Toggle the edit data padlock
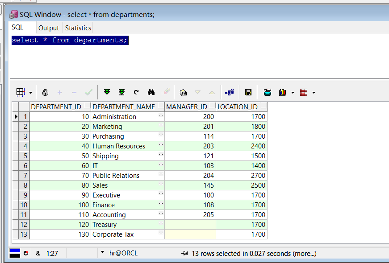Image resolution: width=389 pixels, height=263 pixels. [45, 92]
